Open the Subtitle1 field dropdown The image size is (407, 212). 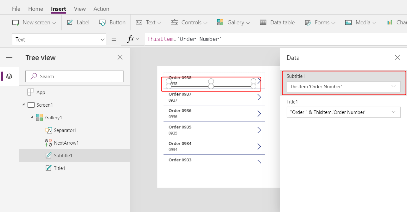point(343,86)
